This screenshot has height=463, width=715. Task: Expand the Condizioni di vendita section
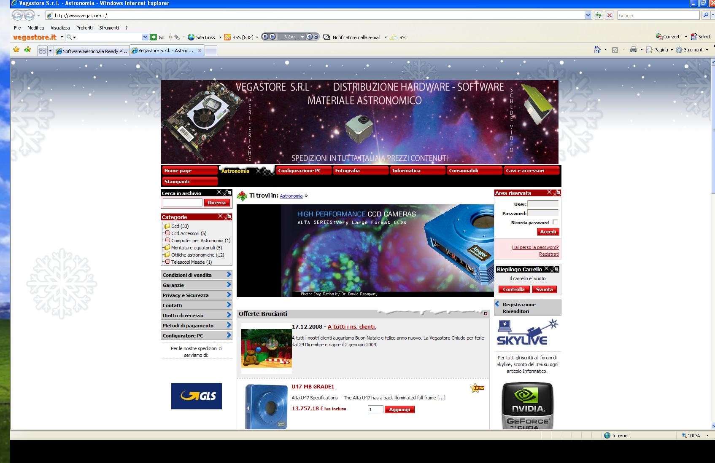point(197,275)
